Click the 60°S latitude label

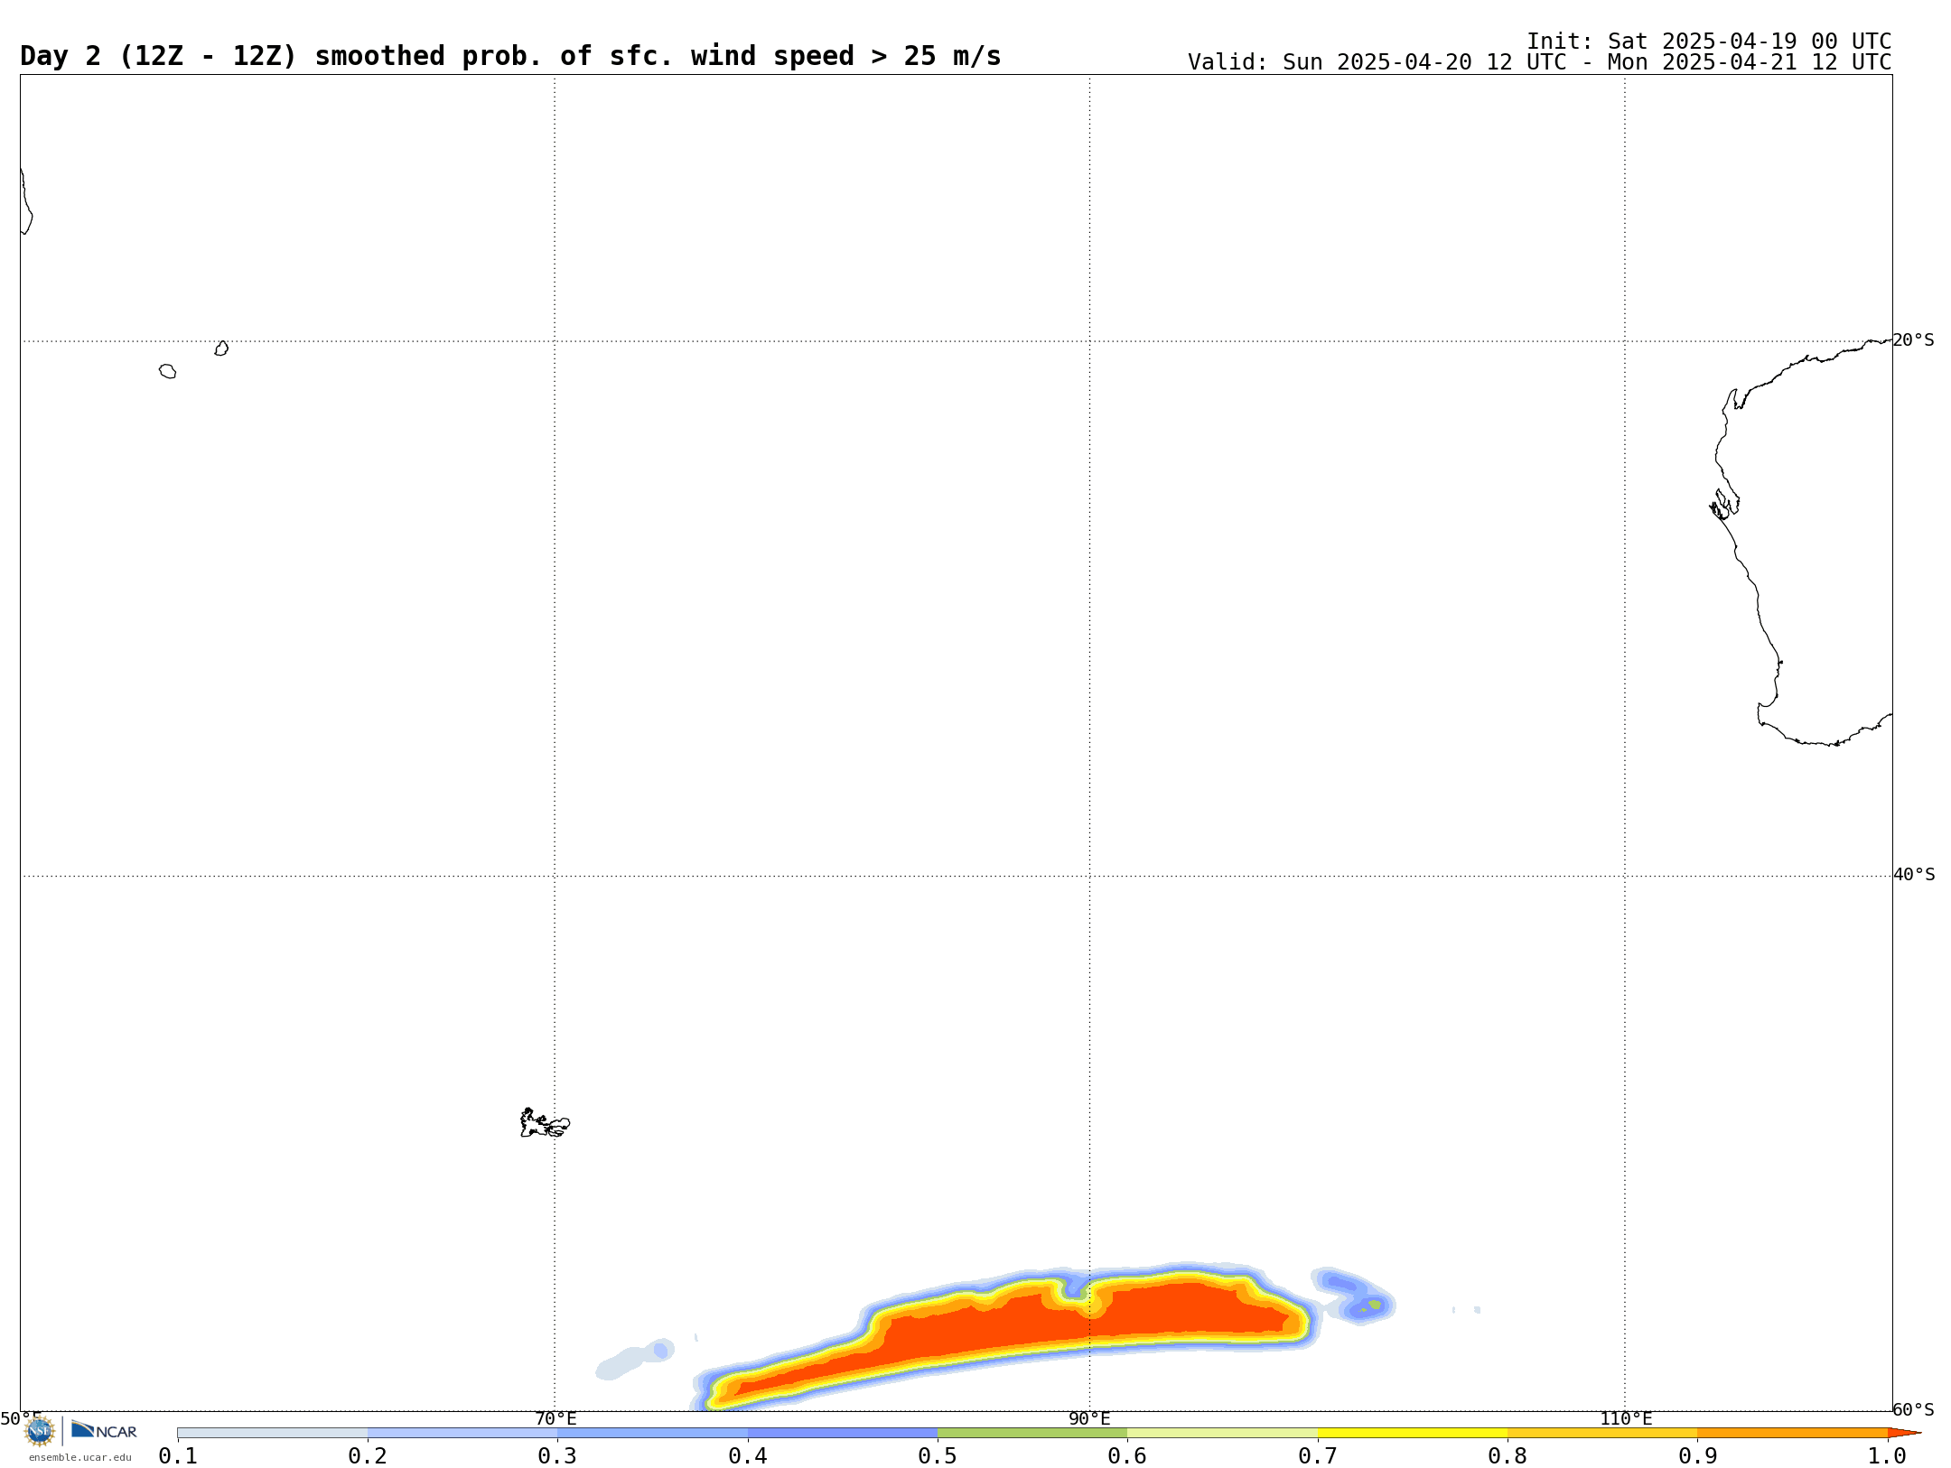[x=1913, y=1409]
